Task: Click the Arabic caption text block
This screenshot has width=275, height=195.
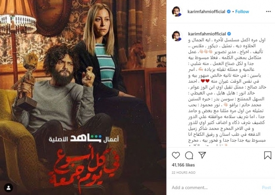Action: [227, 92]
